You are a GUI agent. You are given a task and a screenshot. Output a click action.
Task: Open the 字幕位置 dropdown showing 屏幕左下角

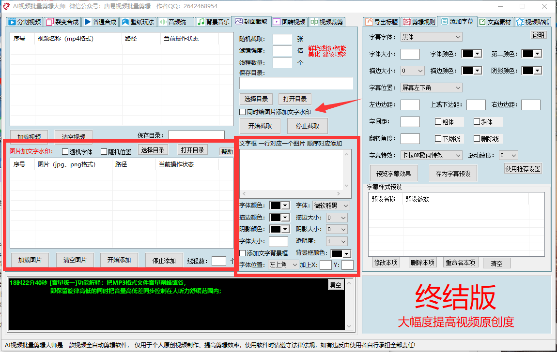[431, 88]
